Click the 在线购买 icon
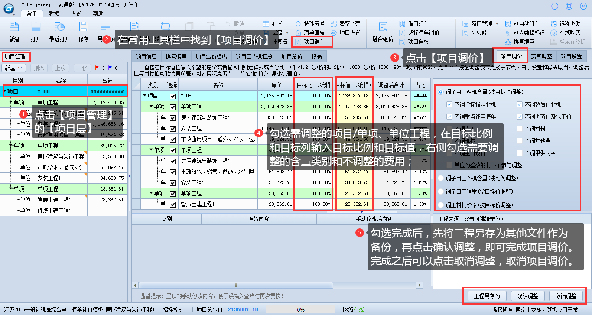Viewport: 592px width, 315px height. (x=554, y=32)
